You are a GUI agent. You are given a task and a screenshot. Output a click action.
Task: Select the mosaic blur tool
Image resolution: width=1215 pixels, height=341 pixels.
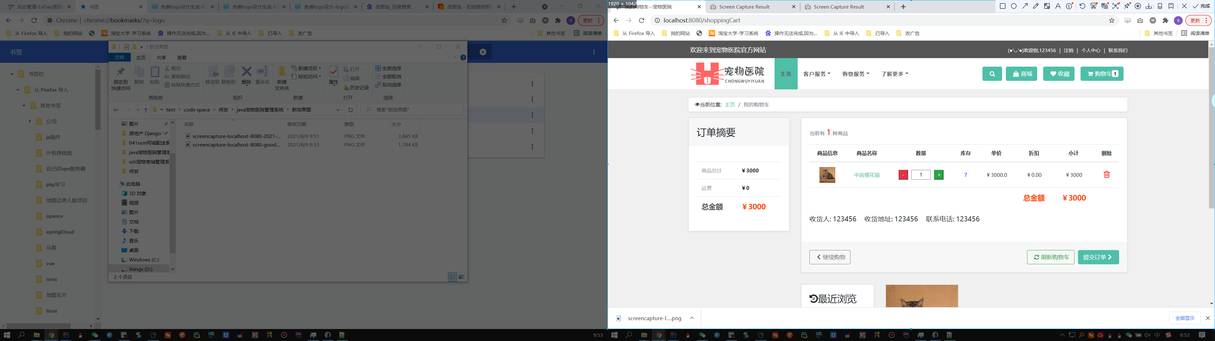1047,6
